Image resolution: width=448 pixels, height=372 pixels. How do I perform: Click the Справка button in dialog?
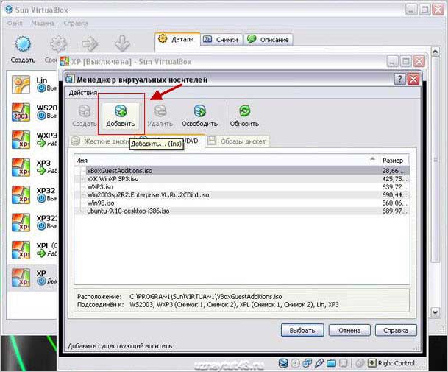coord(396,331)
